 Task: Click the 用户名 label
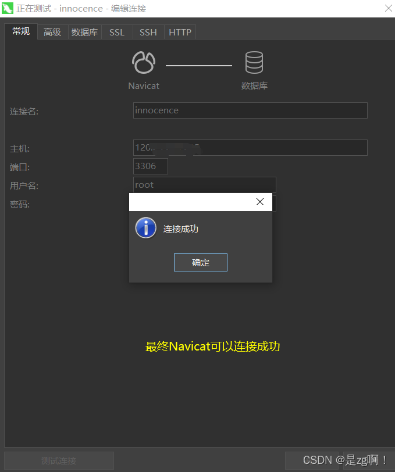24,186
